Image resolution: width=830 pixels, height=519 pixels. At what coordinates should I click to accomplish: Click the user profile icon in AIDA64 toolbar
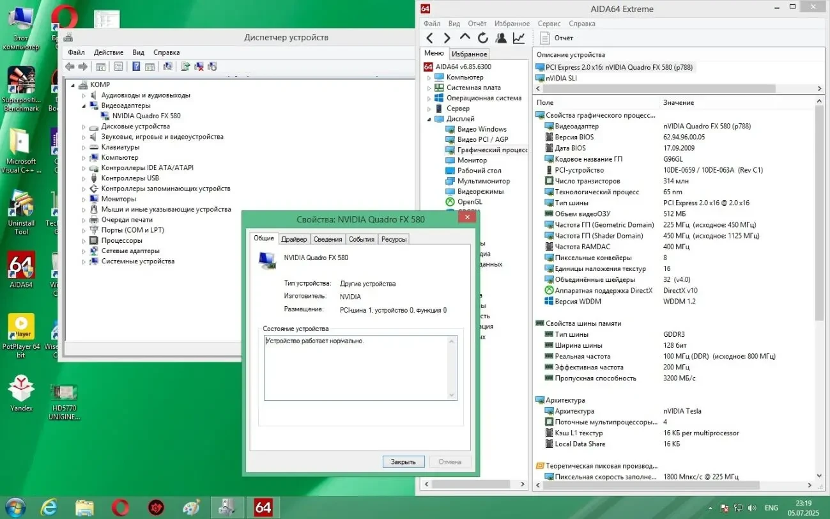tap(501, 38)
